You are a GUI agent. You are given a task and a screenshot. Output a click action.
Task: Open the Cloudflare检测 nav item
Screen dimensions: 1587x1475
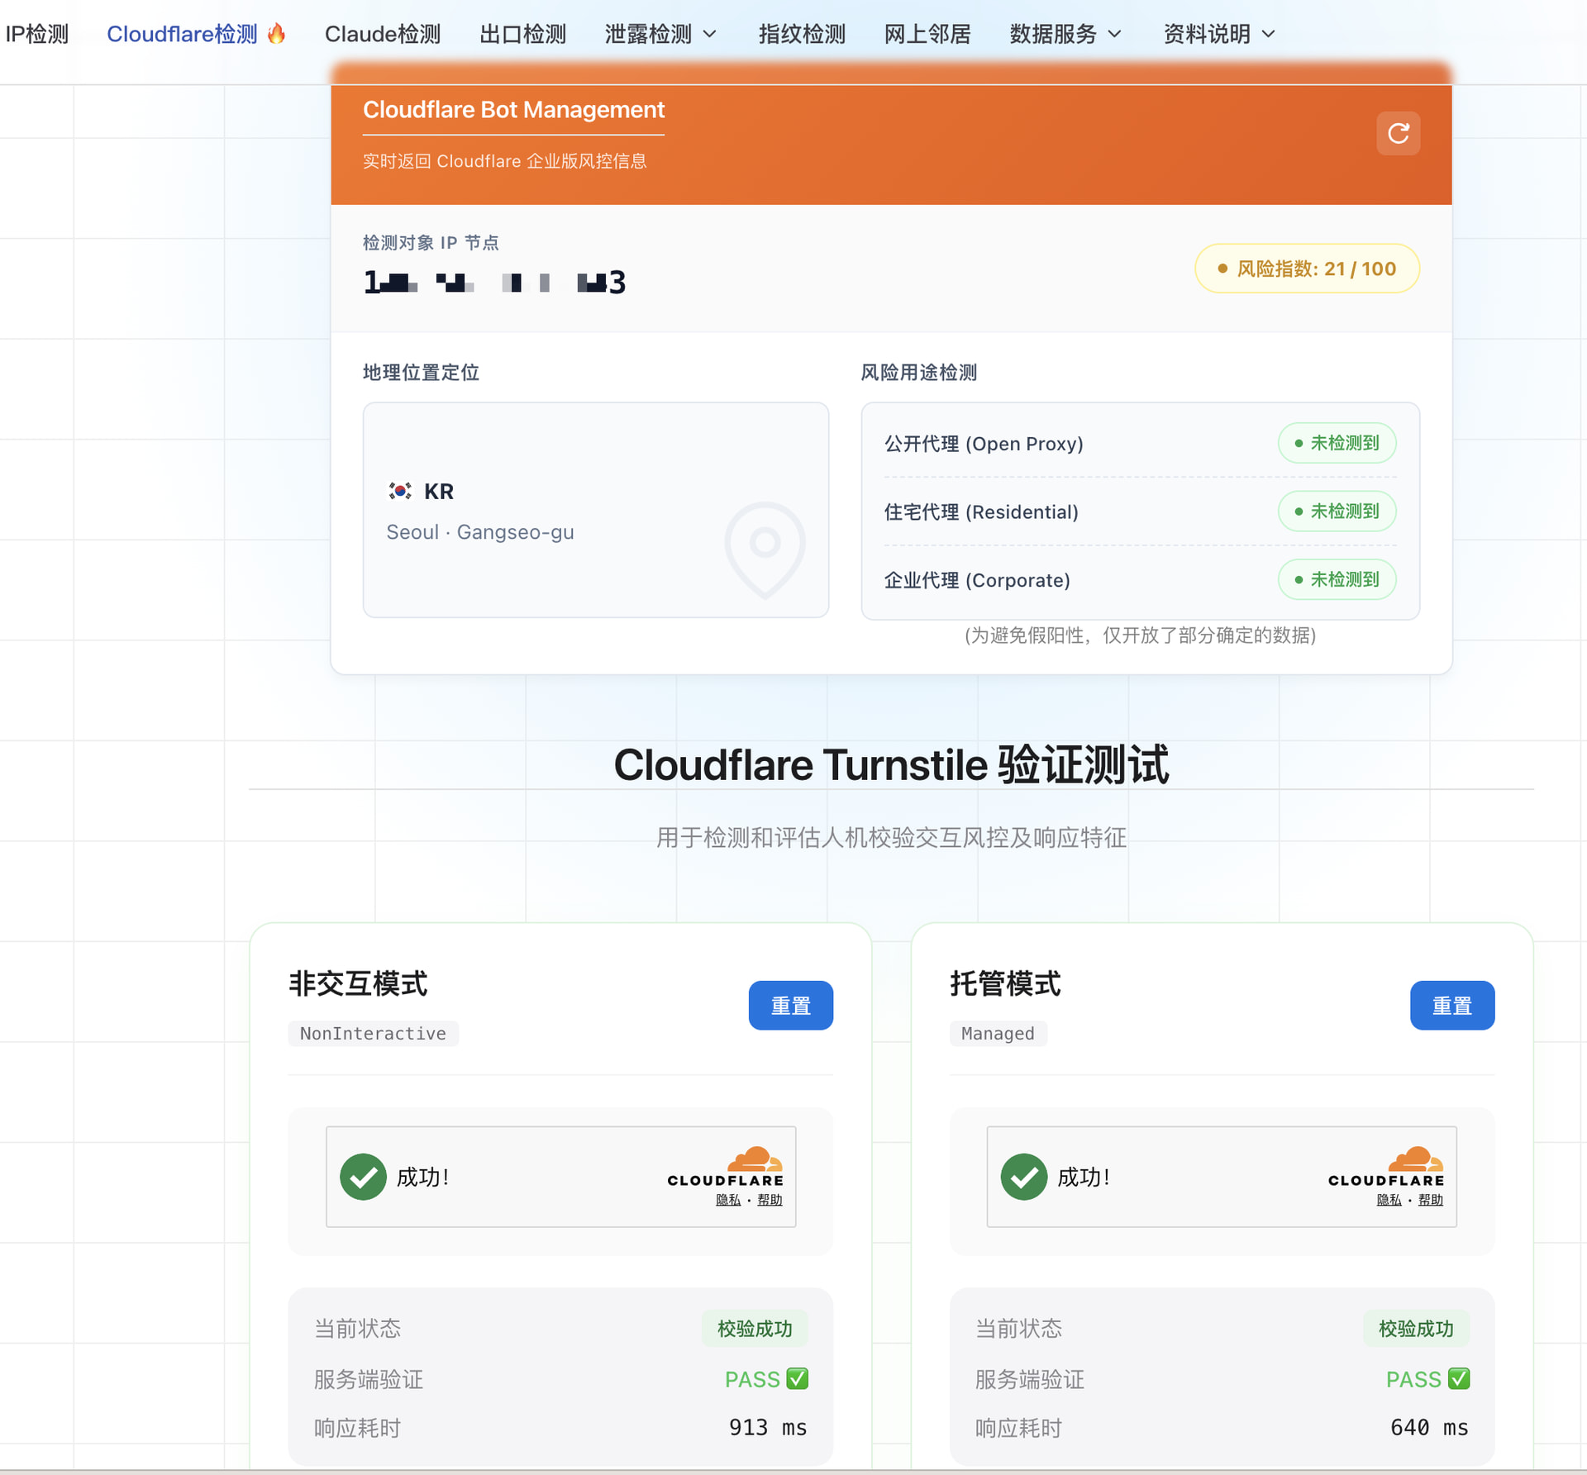click(x=182, y=34)
